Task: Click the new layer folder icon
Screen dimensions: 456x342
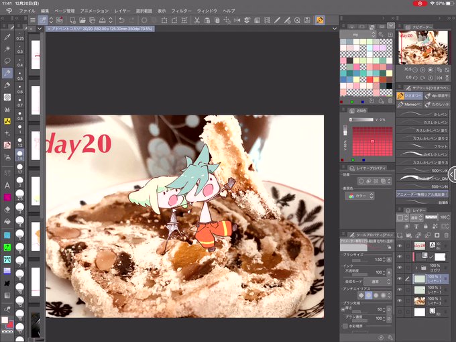Action: click(409, 235)
